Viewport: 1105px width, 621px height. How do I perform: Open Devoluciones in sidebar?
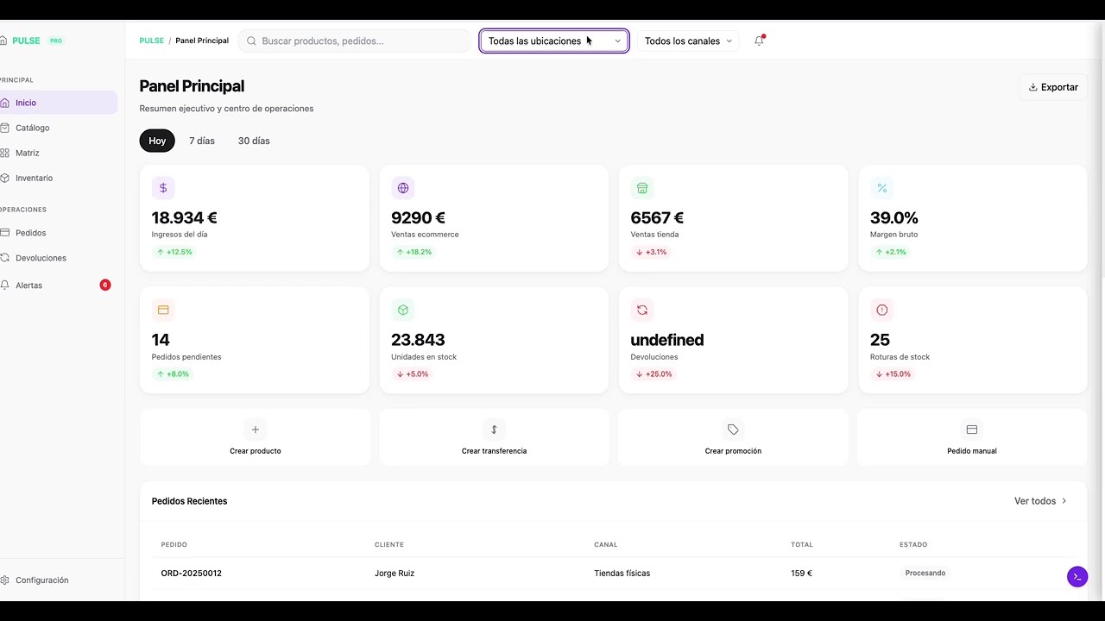(41, 258)
